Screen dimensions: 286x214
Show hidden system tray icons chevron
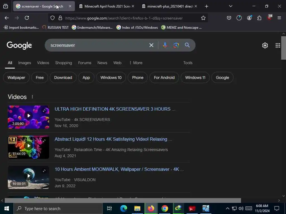coord(227,208)
